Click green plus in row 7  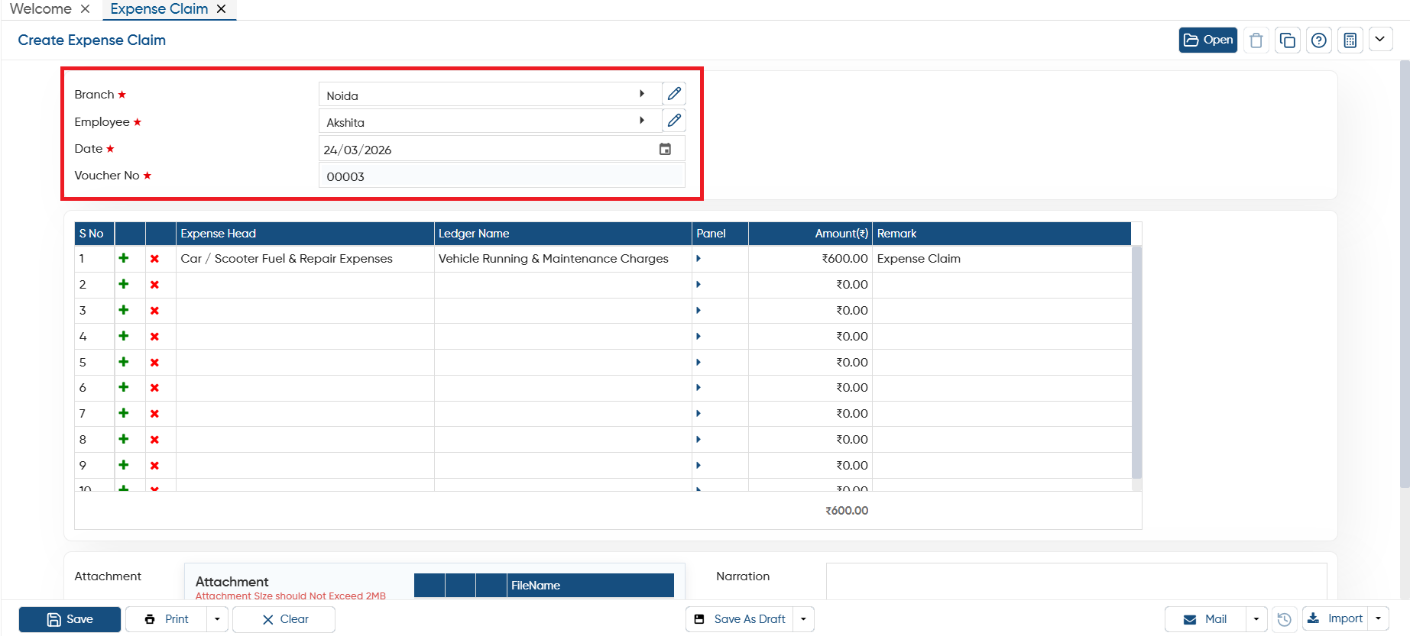[124, 413]
